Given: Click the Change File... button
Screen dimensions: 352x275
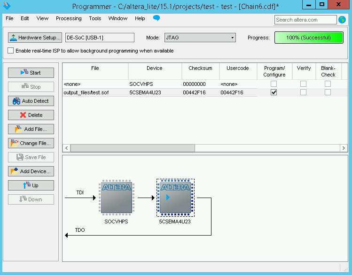Looking at the screenshot, I should point(31,143).
